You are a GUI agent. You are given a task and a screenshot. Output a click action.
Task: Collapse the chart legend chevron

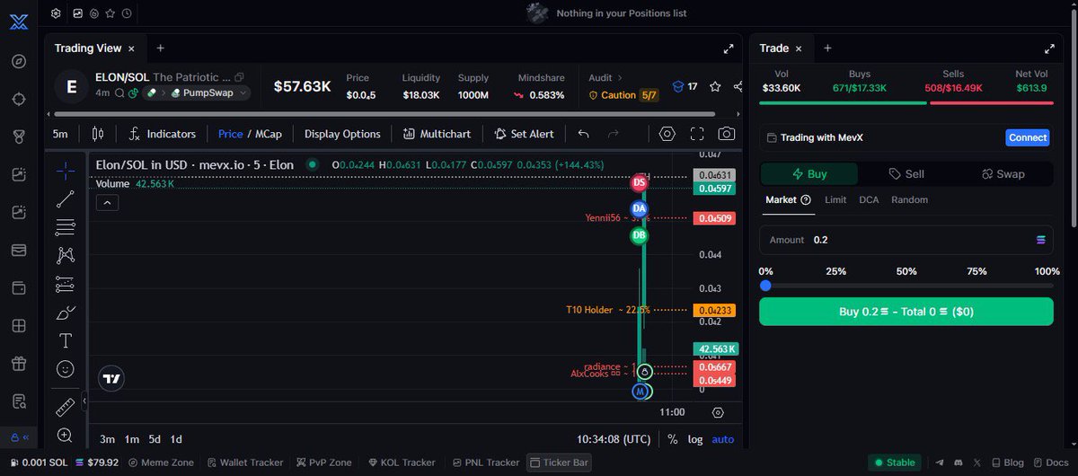(106, 203)
